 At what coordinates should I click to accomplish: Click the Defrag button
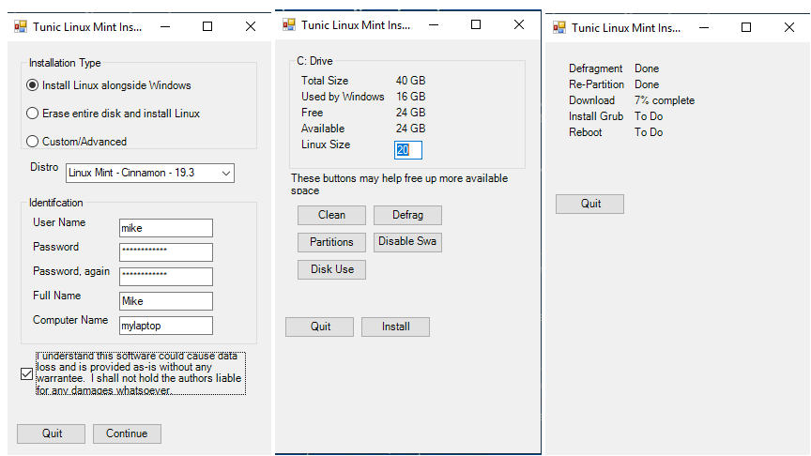coord(407,215)
